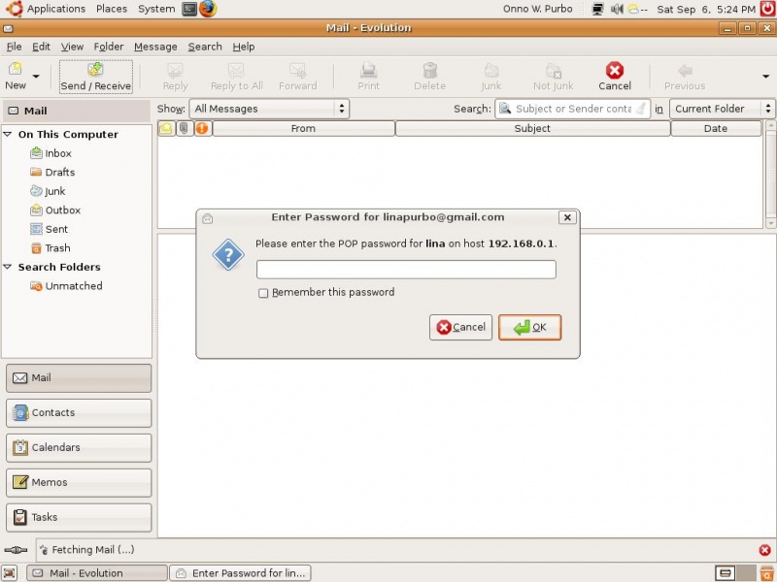Click inside the password input field
Image resolution: width=777 pixels, height=582 pixels.
click(x=406, y=269)
